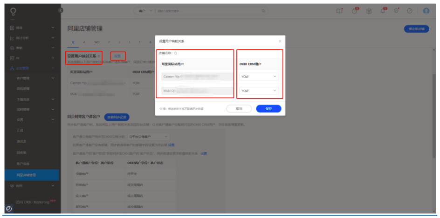Open the help question mark icon
This screenshot has height=218, width=440.
(410, 11)
